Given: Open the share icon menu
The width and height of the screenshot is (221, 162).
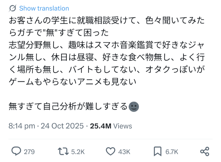Looking at the screenshot, I should click(x=205, y=152).
